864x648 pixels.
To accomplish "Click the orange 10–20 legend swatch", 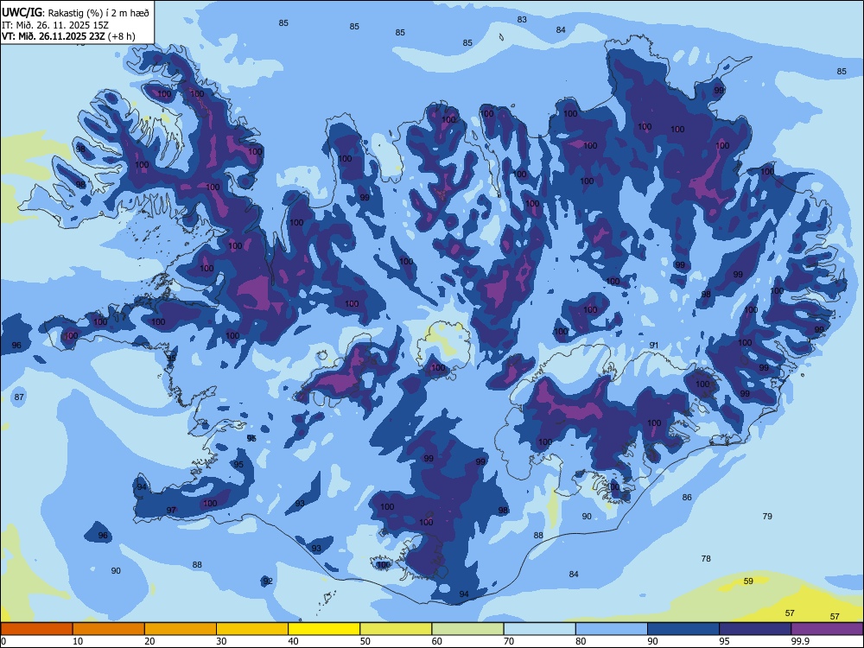I will point(109,629).
